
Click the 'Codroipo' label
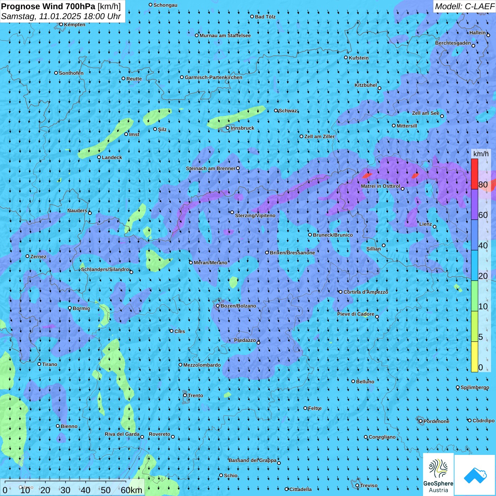pos(484,421)
